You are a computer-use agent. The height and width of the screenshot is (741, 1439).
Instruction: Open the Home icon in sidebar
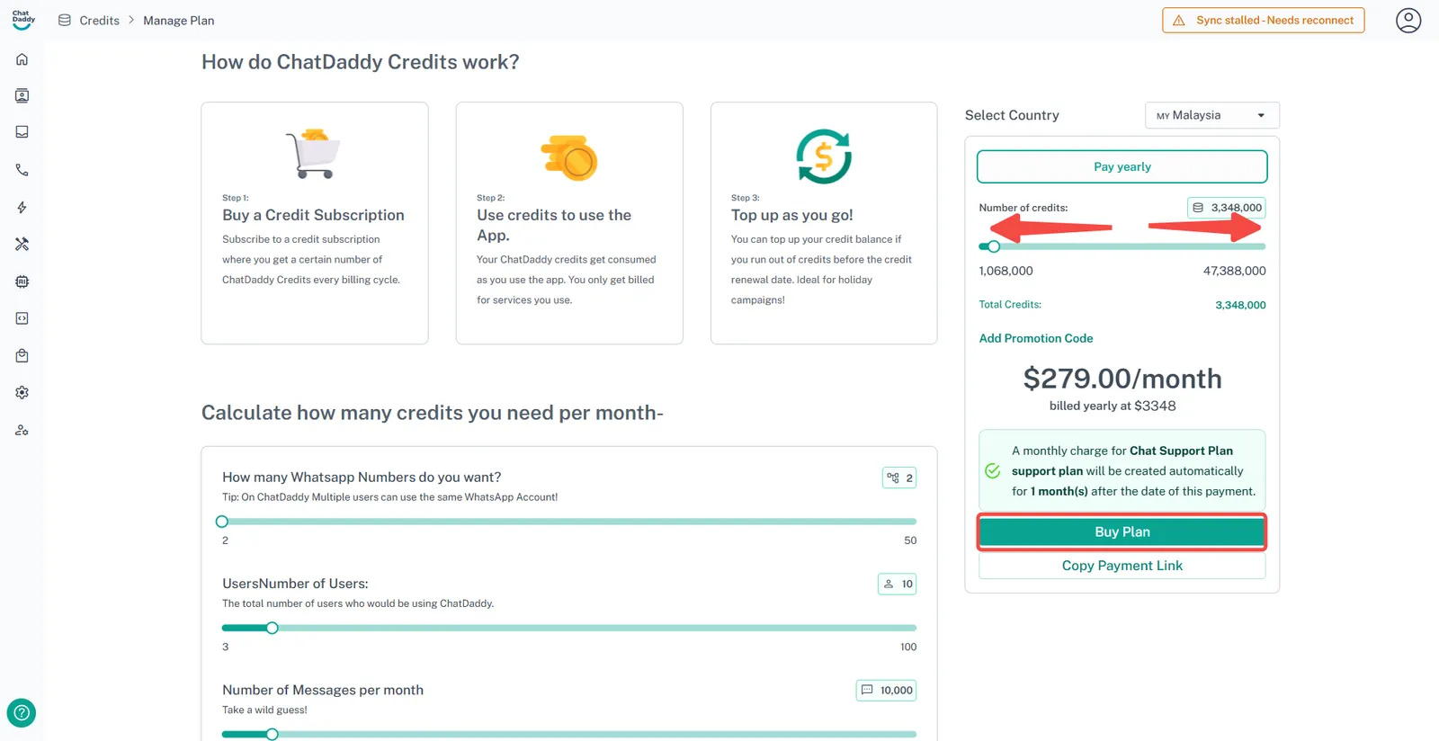tap(22, 59)
